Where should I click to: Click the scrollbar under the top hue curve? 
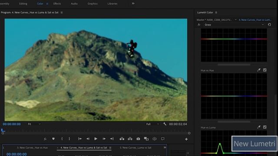pyautogui.click(x=234, y=65)
